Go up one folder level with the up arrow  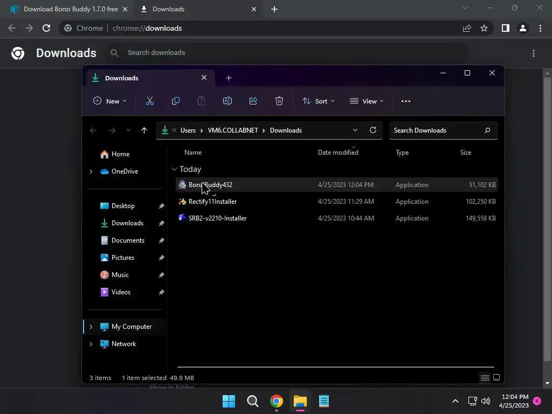(x=144, y=130)
